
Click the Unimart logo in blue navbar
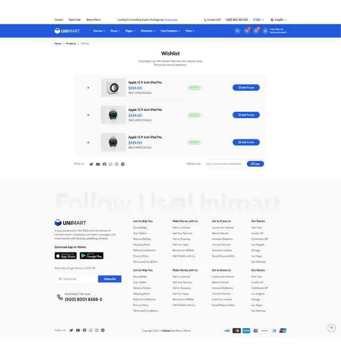coord(67,31)
